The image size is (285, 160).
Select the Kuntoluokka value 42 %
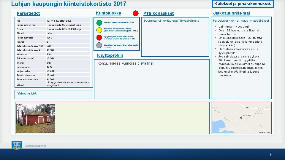[49, 67]
